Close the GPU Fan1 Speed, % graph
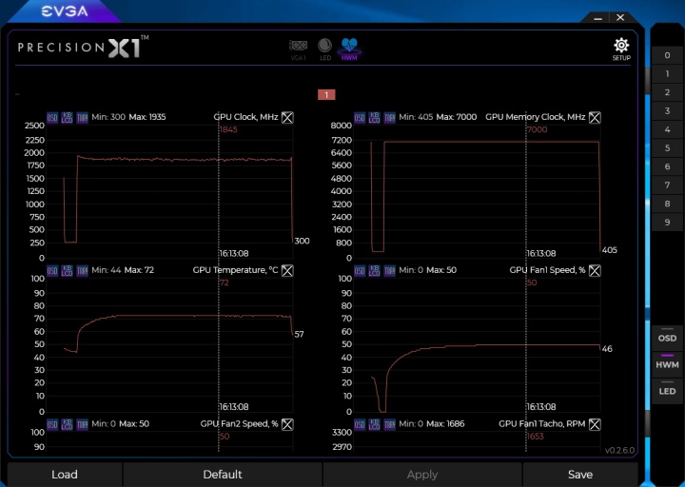Viewport: 685px width, 487px height. click(595, 271)
